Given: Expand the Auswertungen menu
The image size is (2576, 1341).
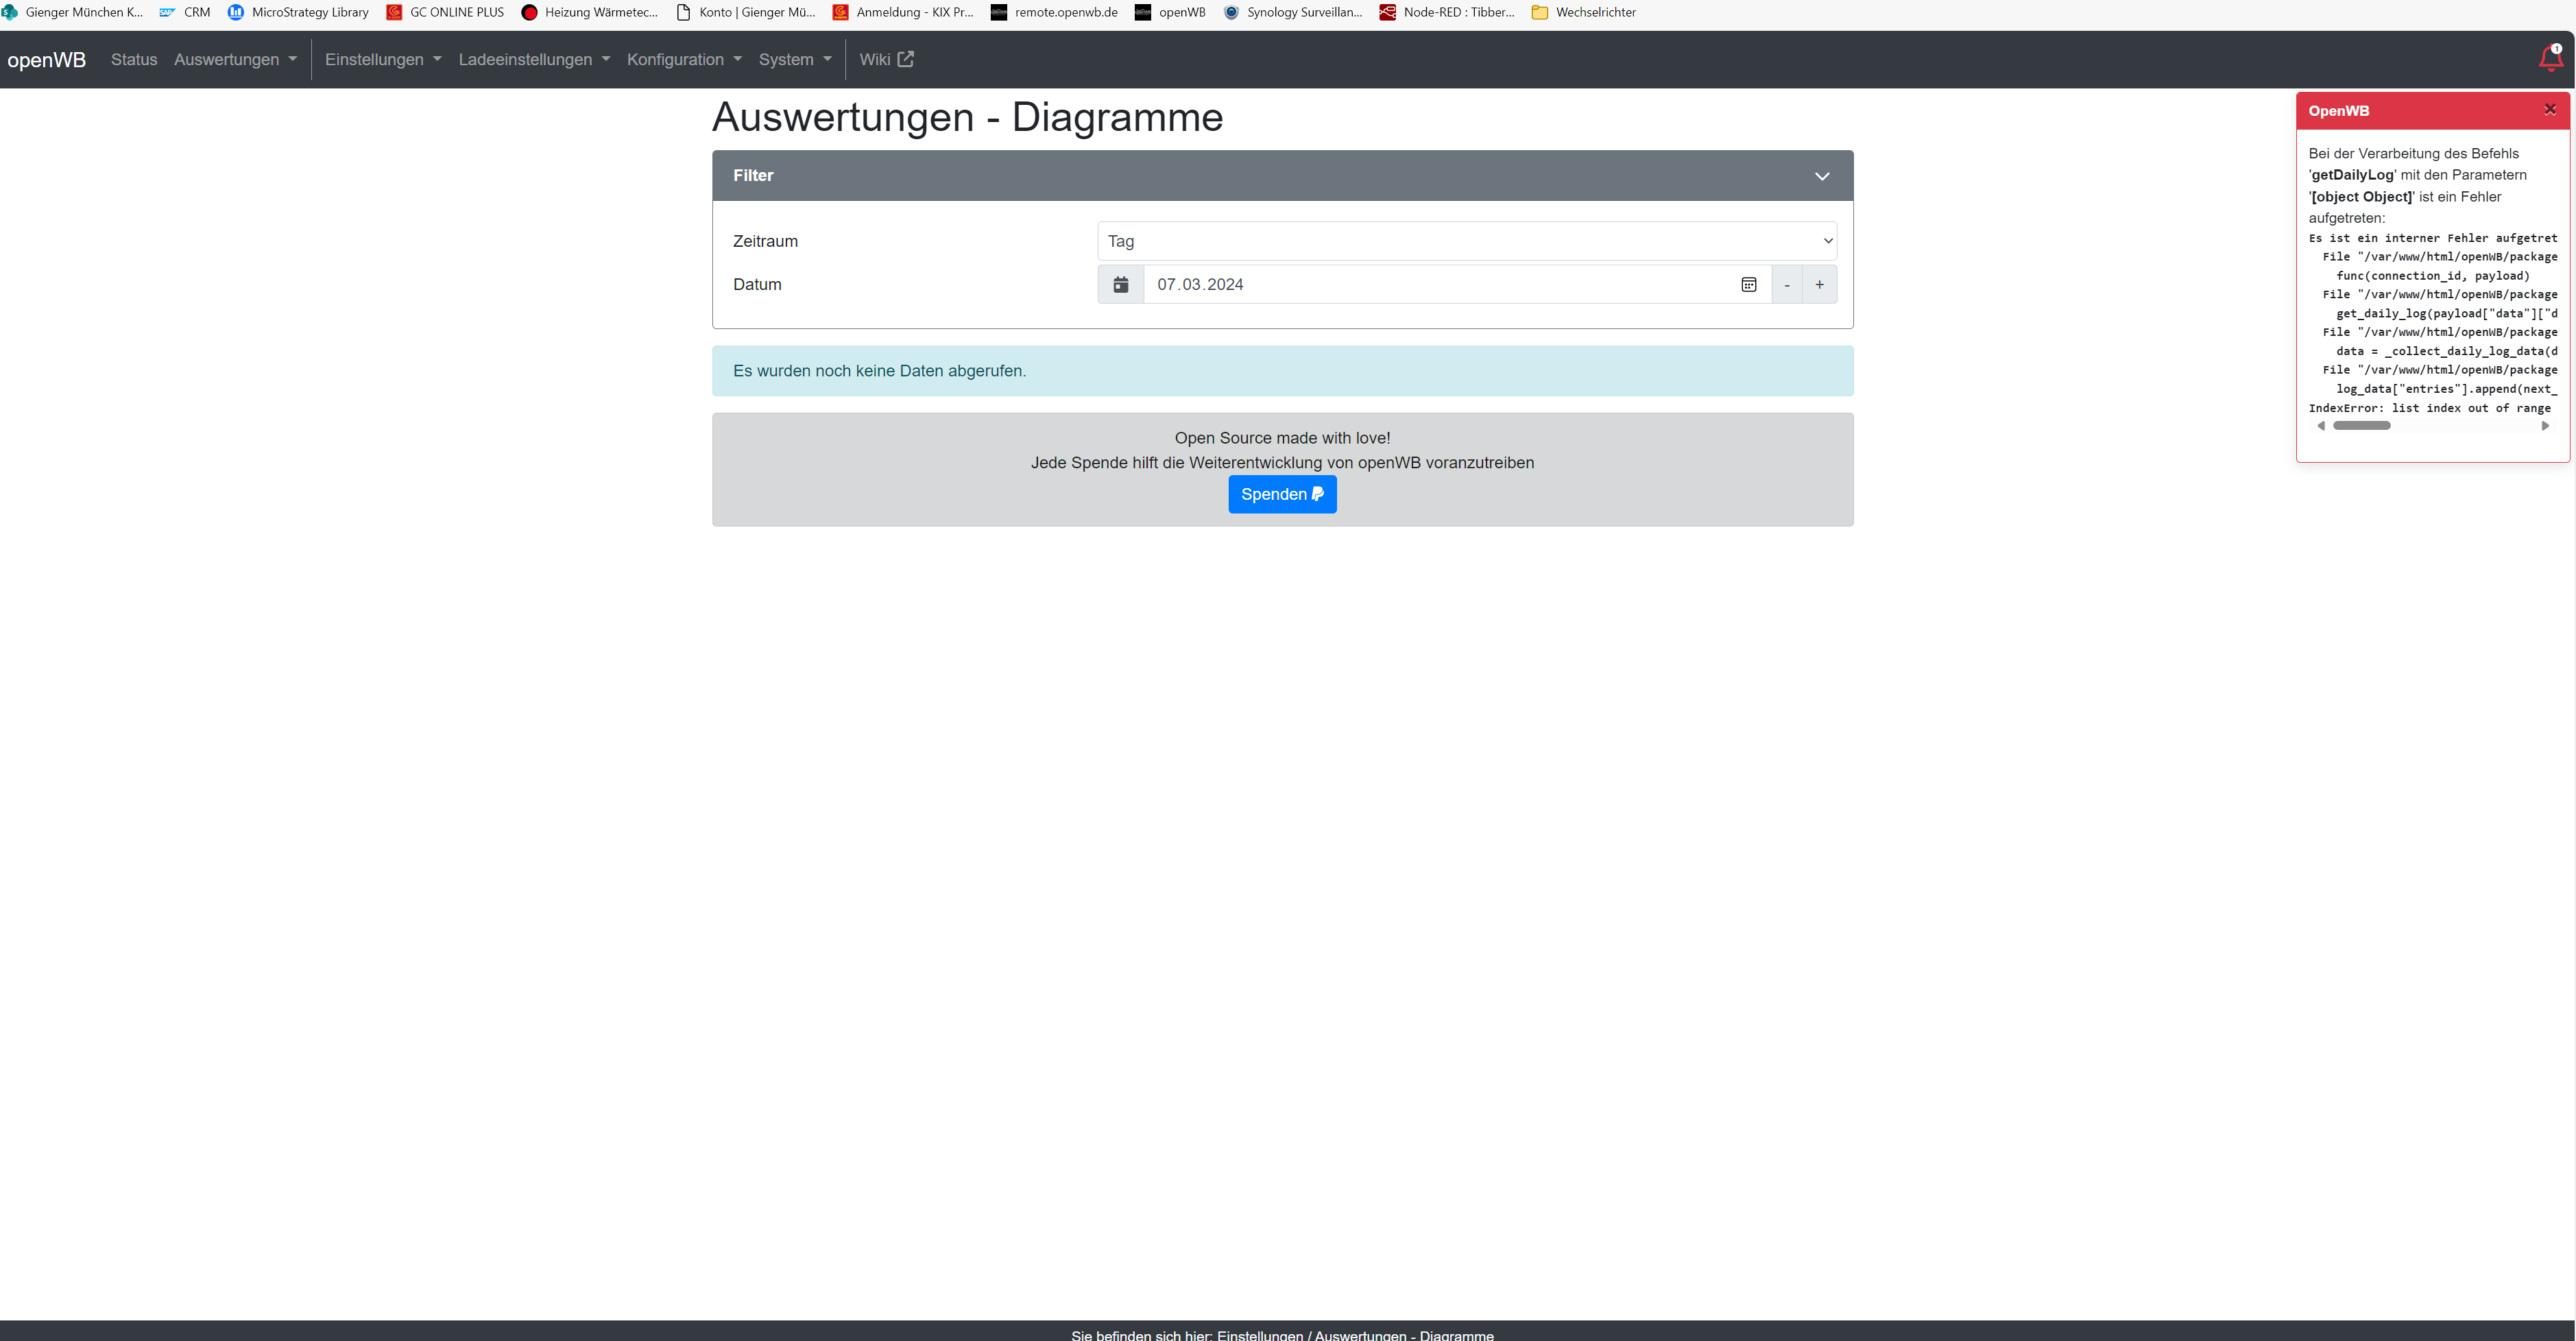Looking at the screenshot, I should pyautogui.click(x=235, y=60).
